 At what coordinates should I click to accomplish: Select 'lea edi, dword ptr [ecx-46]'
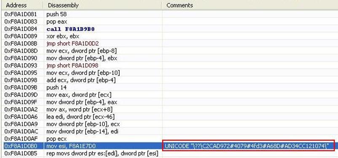80,117
